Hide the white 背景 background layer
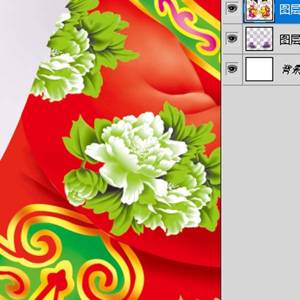 (232, 68)
